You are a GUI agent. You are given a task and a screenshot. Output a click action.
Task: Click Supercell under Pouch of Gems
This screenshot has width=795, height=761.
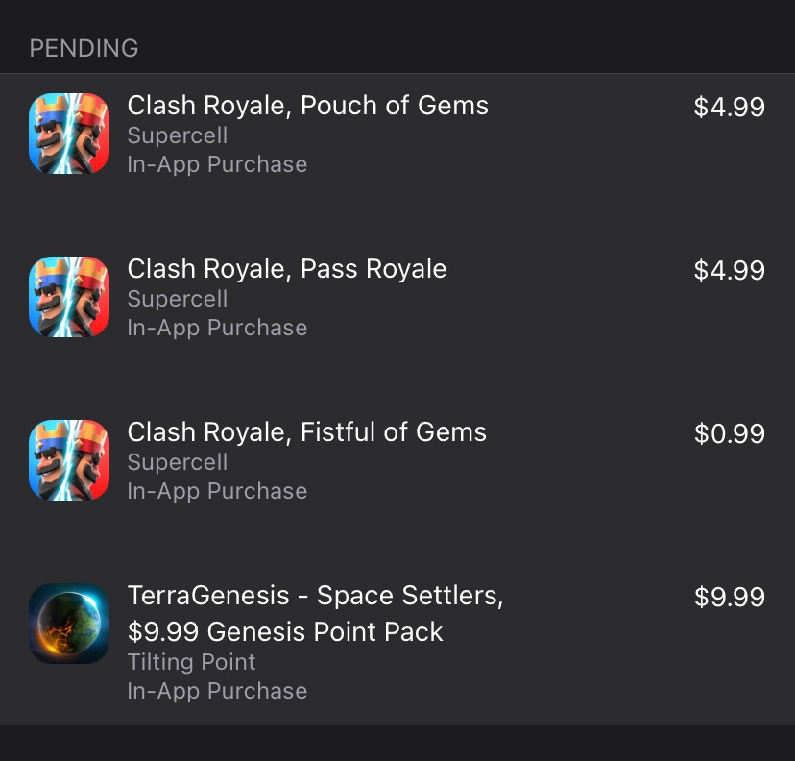click(178, 135)
